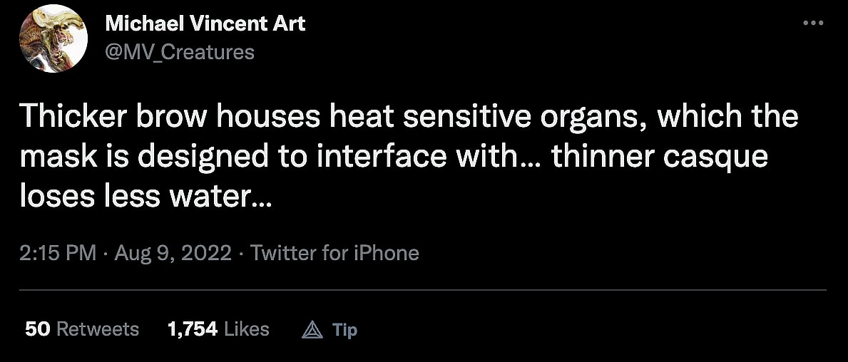Screen dimensions: 848x362
Task: Click the Tip text label
Action: [x=345, y=330]
